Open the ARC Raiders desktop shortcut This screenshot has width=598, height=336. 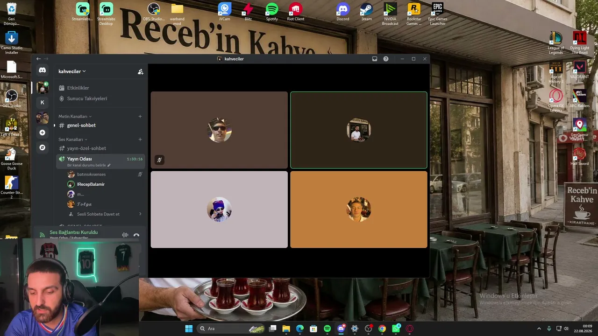tap(579, 99)
